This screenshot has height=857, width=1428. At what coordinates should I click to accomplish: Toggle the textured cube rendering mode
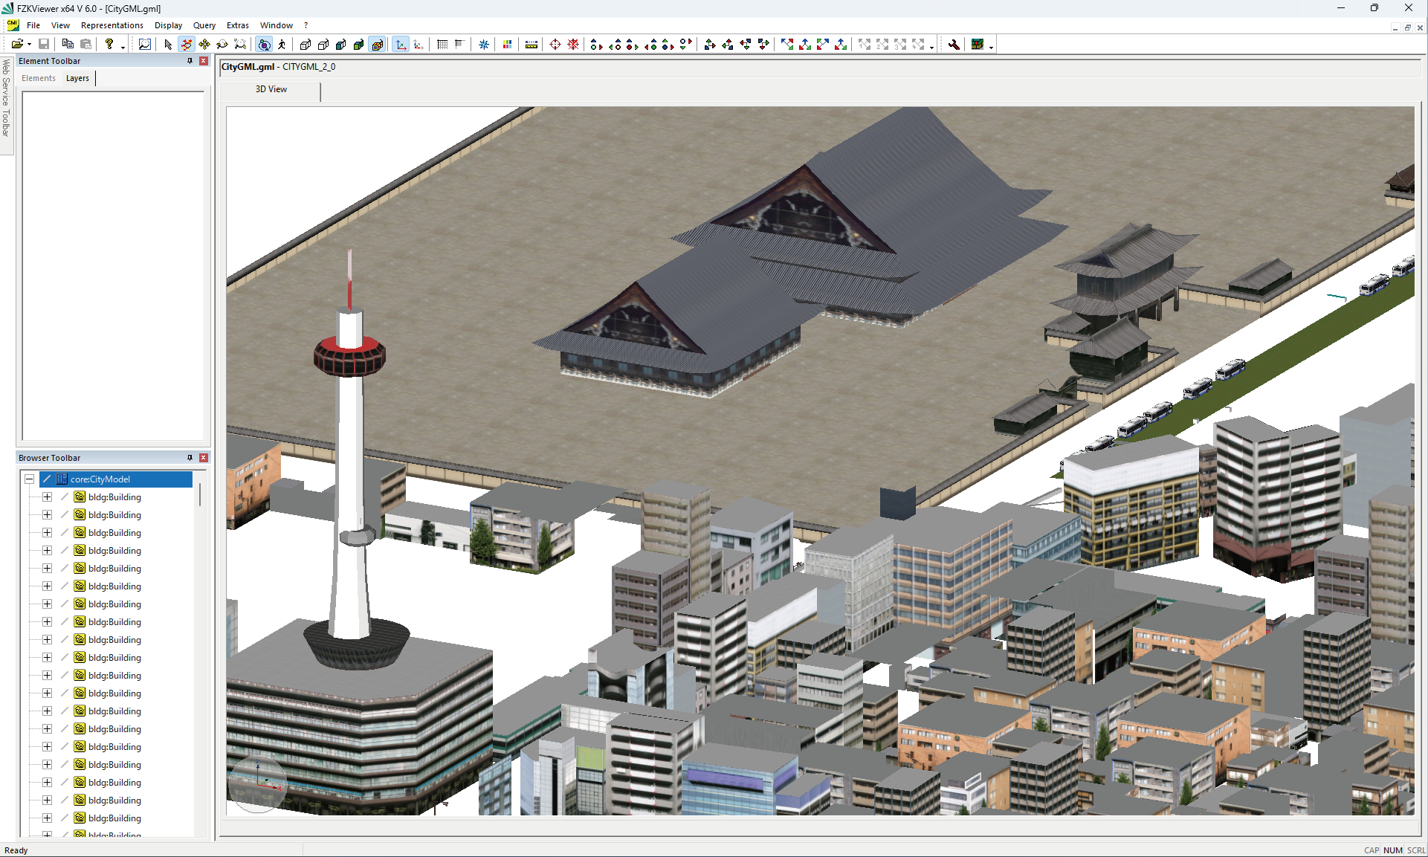point(377,45)
